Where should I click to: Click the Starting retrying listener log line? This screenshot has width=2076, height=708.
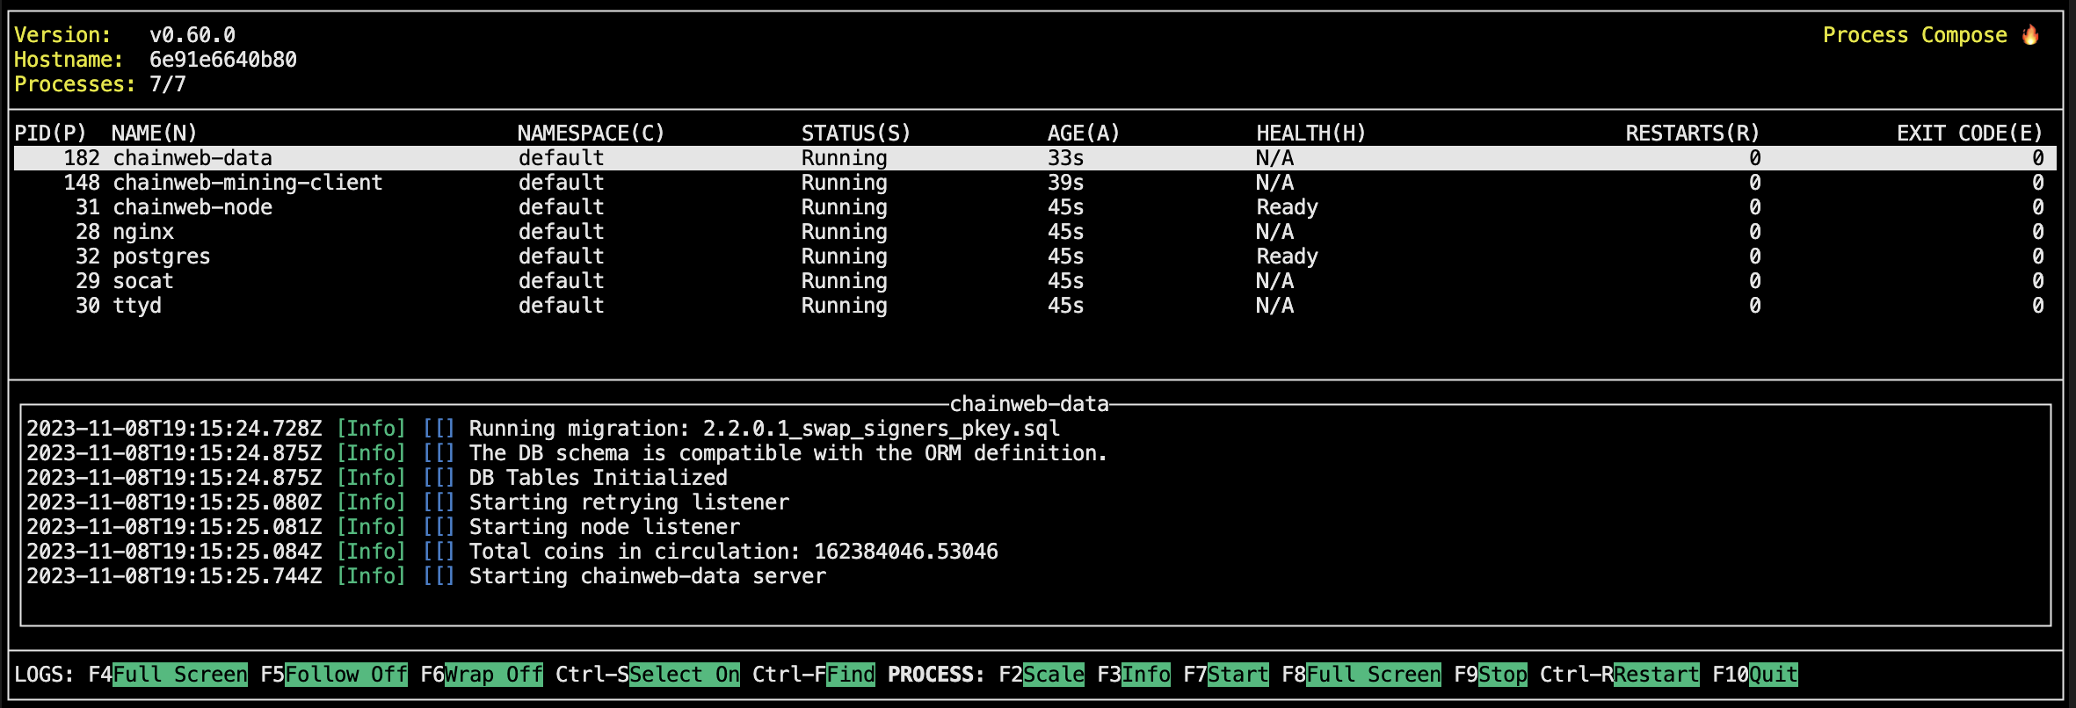tap(408, 502)
